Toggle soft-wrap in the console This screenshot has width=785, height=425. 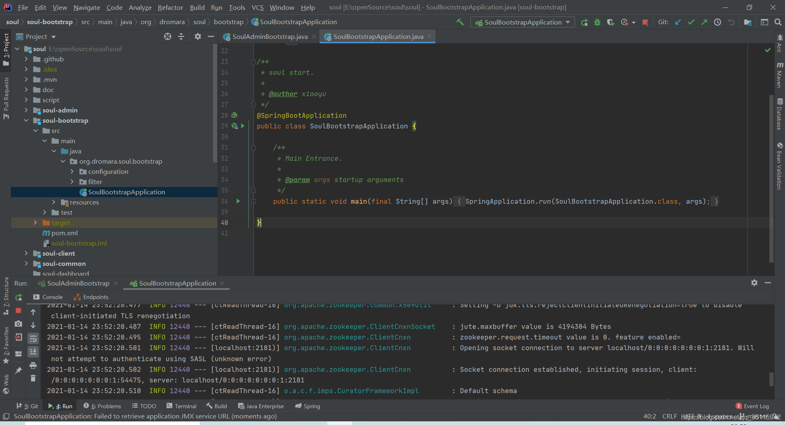(33, 338)
